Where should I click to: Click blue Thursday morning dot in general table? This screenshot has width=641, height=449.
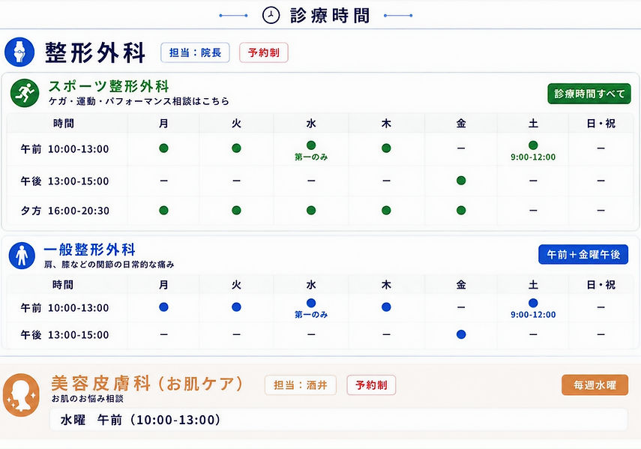pyautogui.click(x=386, y=307)
